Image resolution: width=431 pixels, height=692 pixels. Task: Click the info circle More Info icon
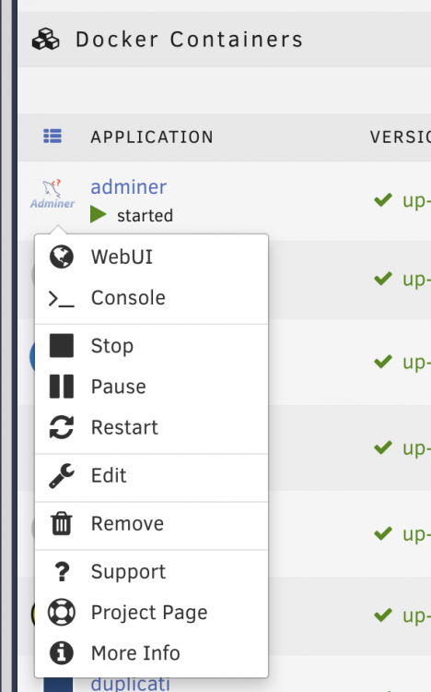click(x=62, y=652)
